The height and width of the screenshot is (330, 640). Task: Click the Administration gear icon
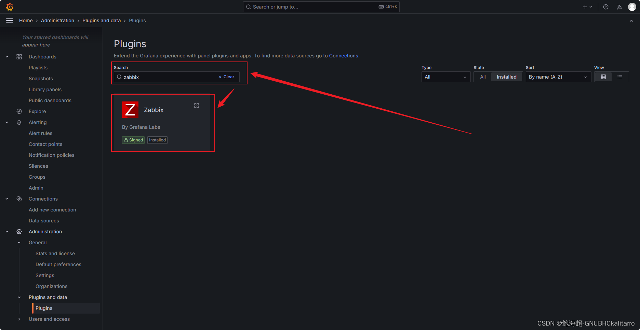19,232
